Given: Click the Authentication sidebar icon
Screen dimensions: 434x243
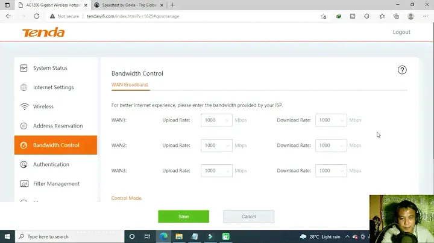Looking at the screenshot, I should [x=24, y=164].
